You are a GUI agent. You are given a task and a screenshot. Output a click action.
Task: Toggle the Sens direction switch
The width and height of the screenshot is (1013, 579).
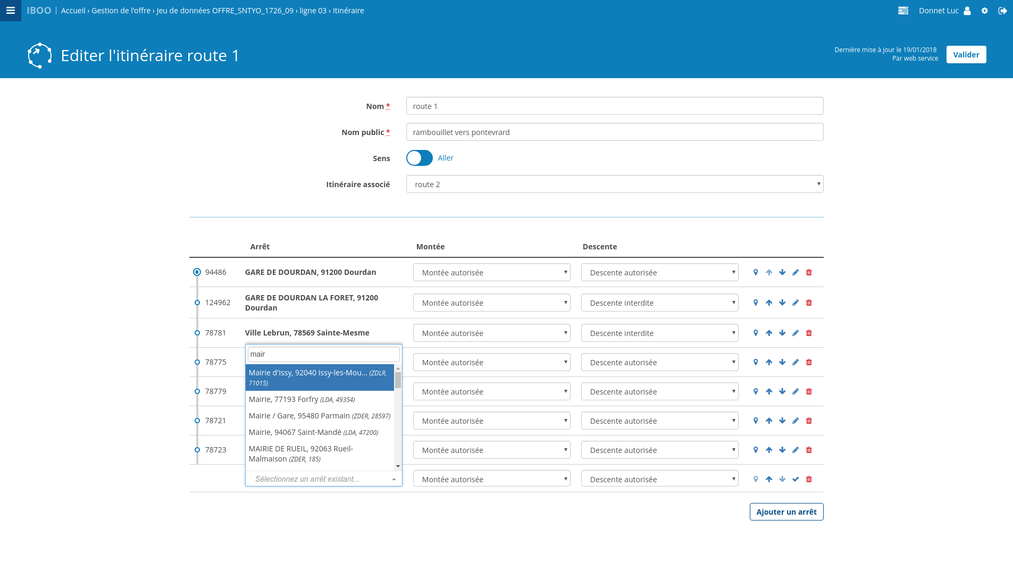pyautogui.click(x=420, y=158)
